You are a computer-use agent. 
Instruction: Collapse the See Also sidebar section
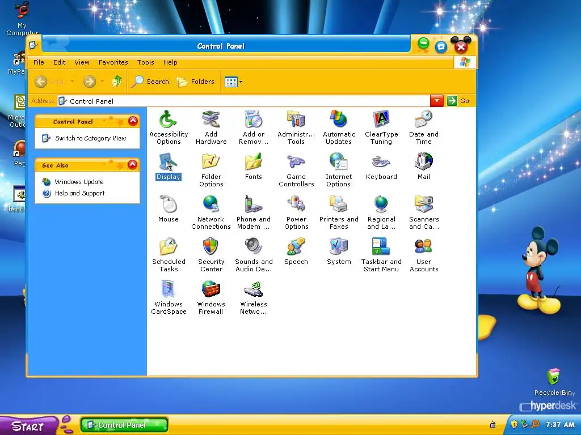(133, 165)
